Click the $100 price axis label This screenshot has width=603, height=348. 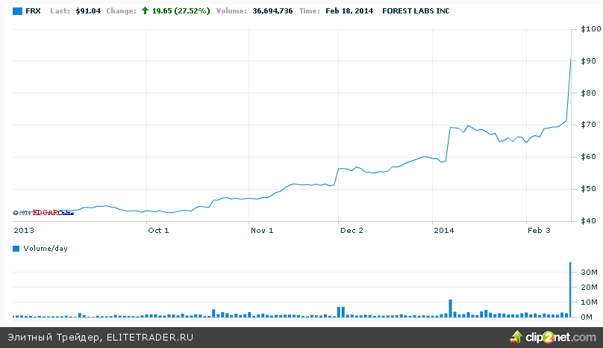pyautogui.click(x=591, y=29)
